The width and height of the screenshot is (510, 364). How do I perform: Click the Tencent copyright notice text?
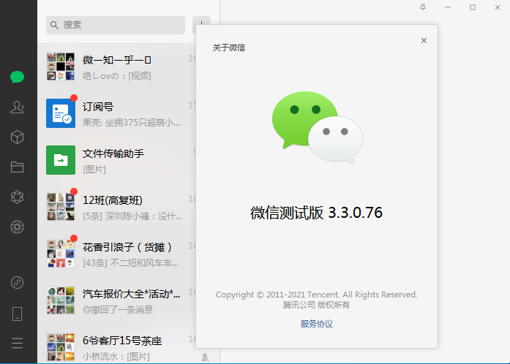317,295
